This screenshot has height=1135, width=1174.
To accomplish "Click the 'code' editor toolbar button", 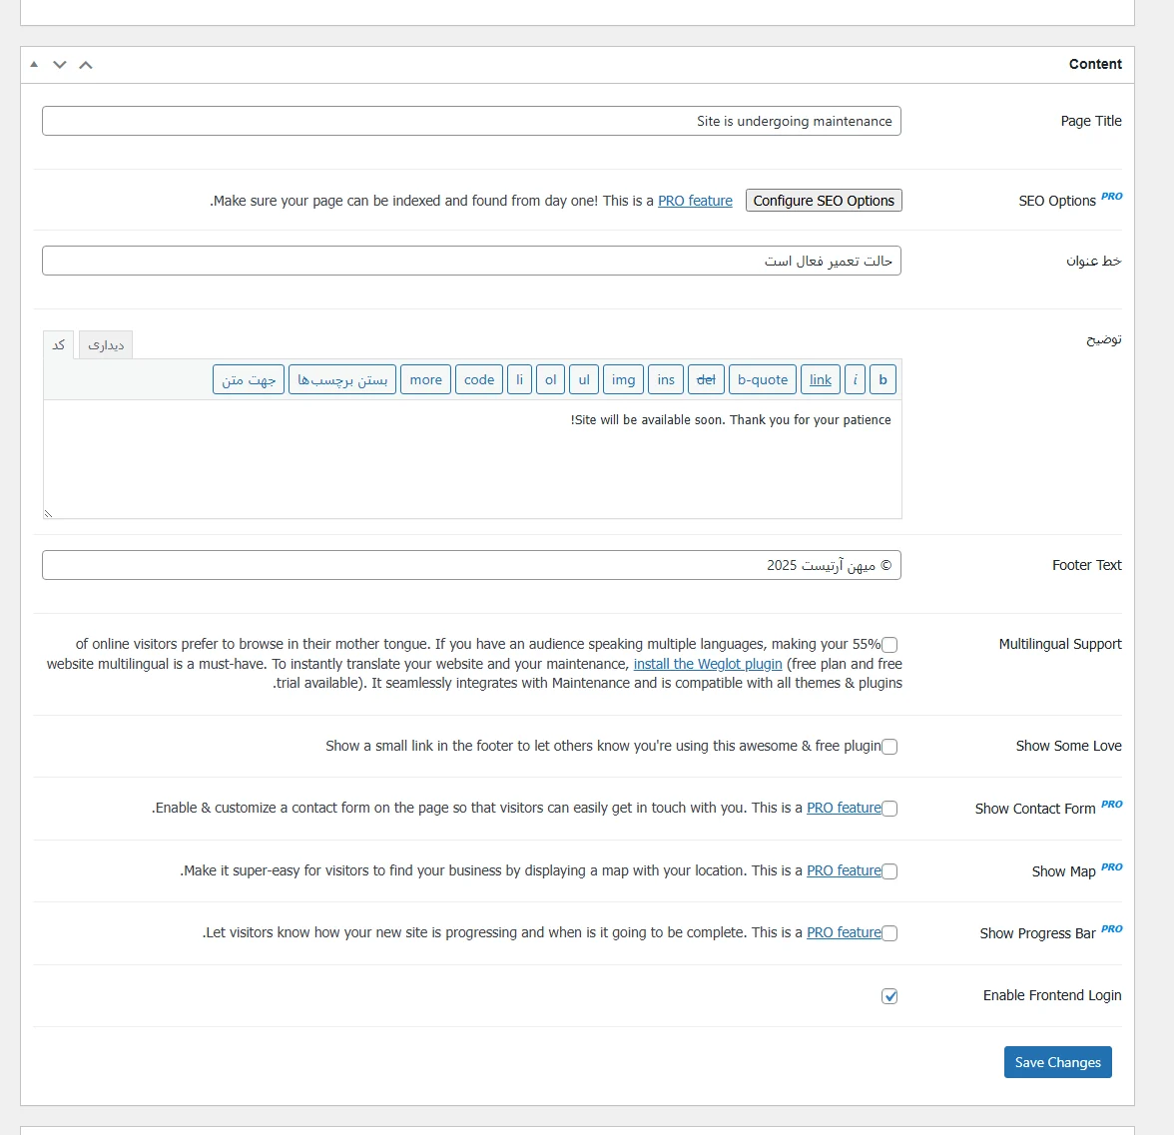I will 479,379.
